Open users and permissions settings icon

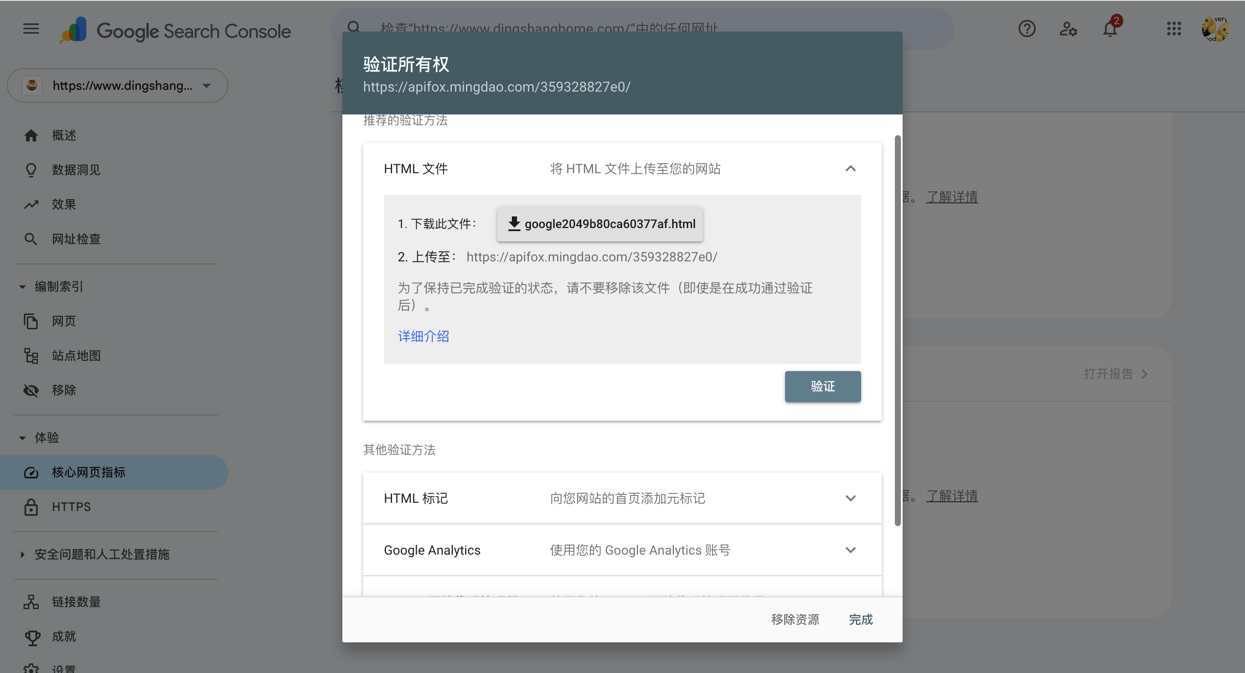(1068, 29)
